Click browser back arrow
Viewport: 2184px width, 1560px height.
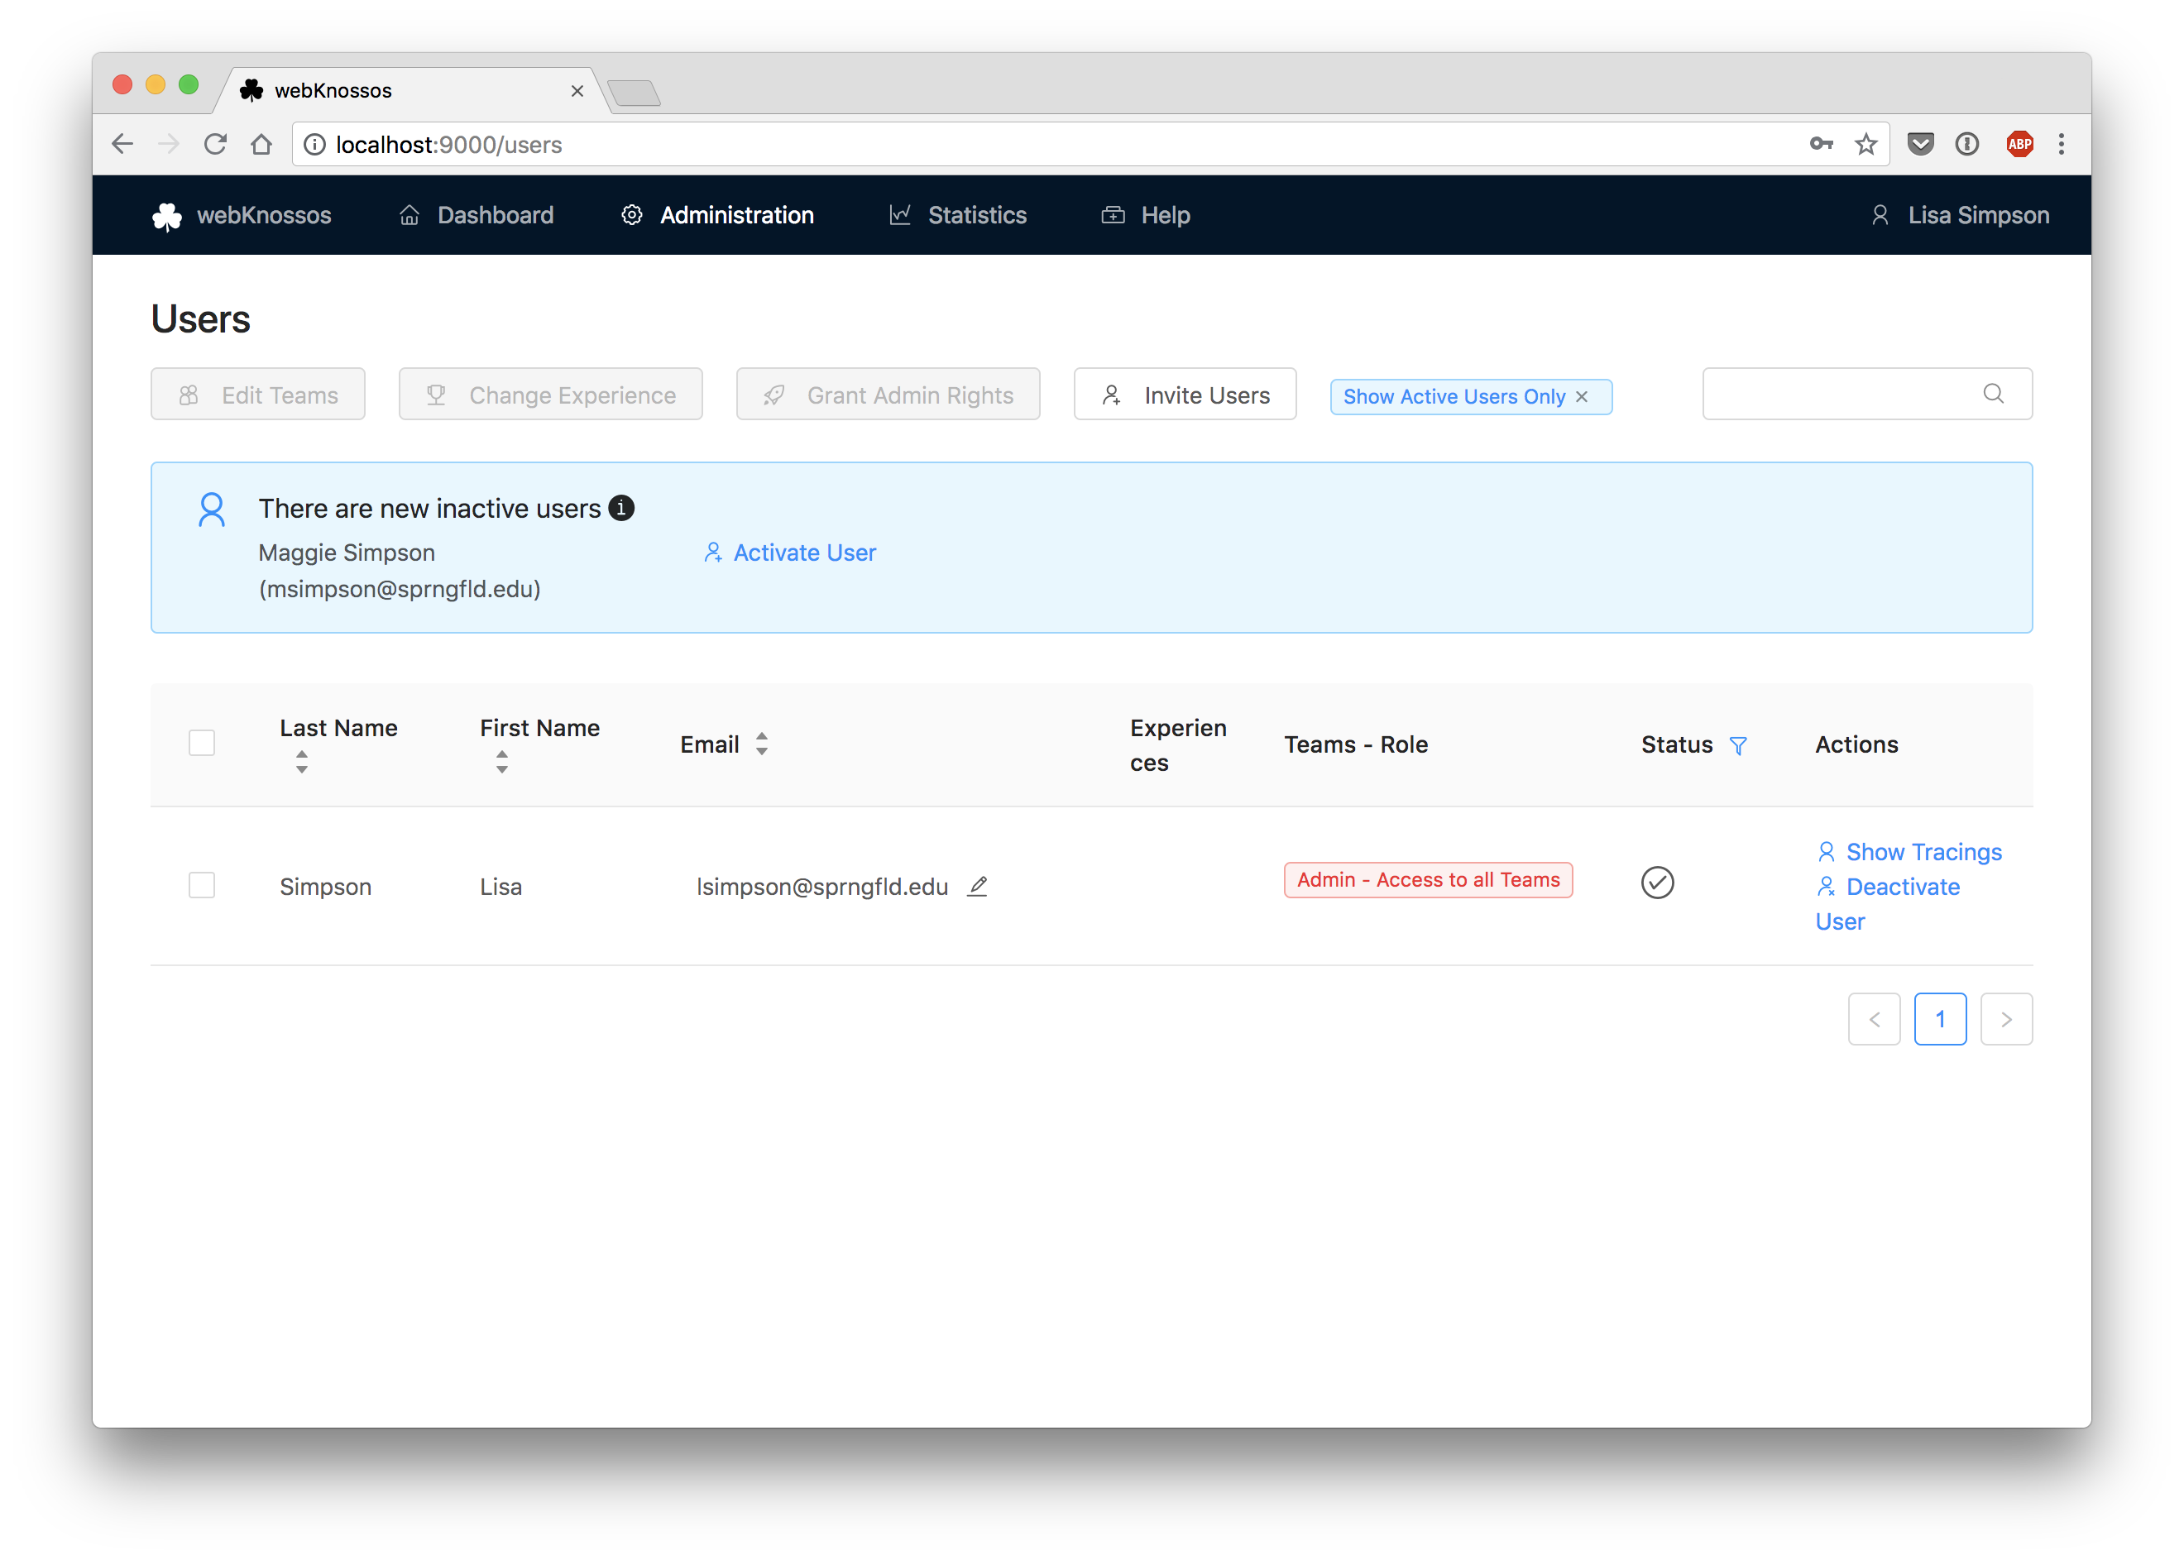pos(122,144)
